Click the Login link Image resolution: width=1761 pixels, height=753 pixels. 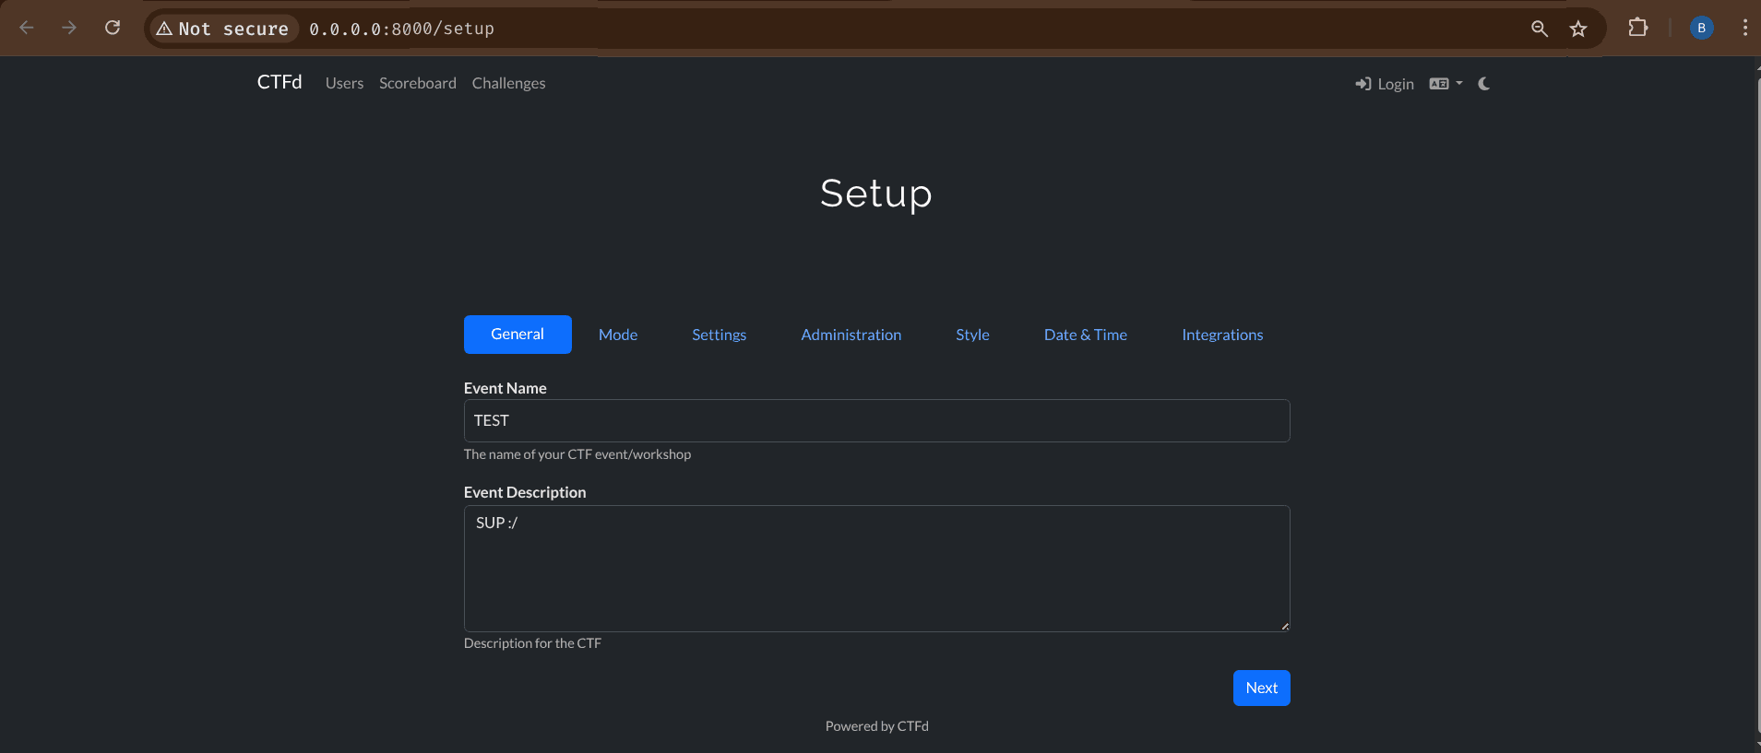pyautogui.click(x=1385, y=84)
